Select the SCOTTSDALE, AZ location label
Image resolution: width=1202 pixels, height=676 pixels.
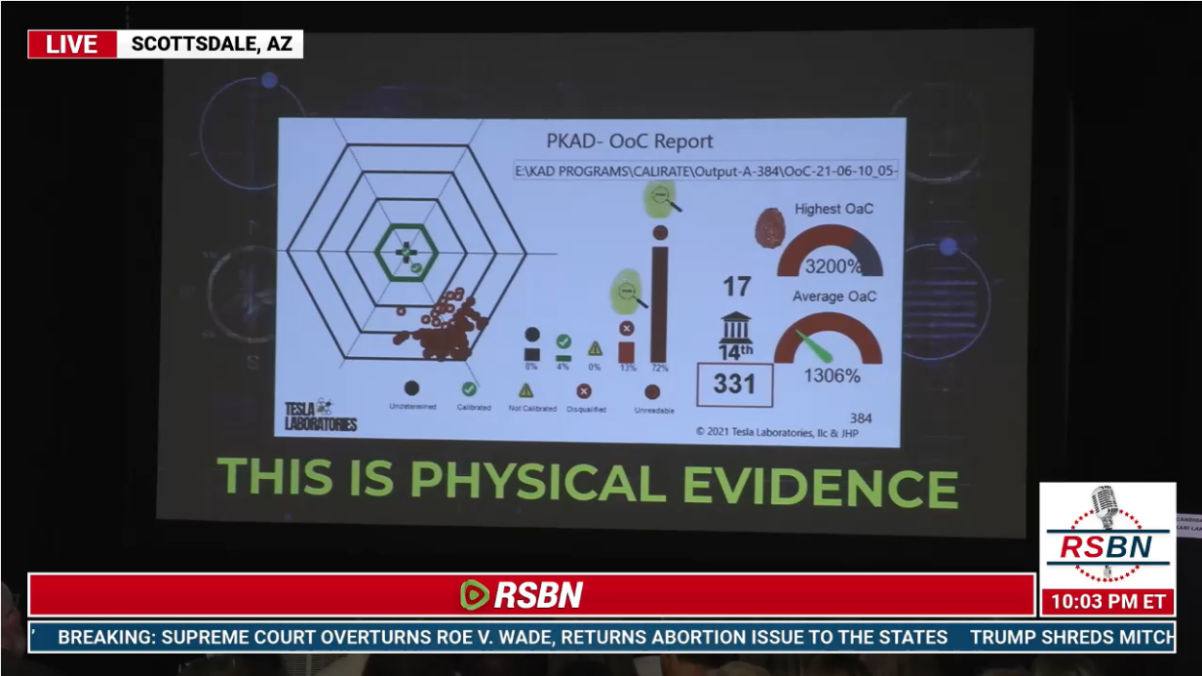tap(210, 44)
